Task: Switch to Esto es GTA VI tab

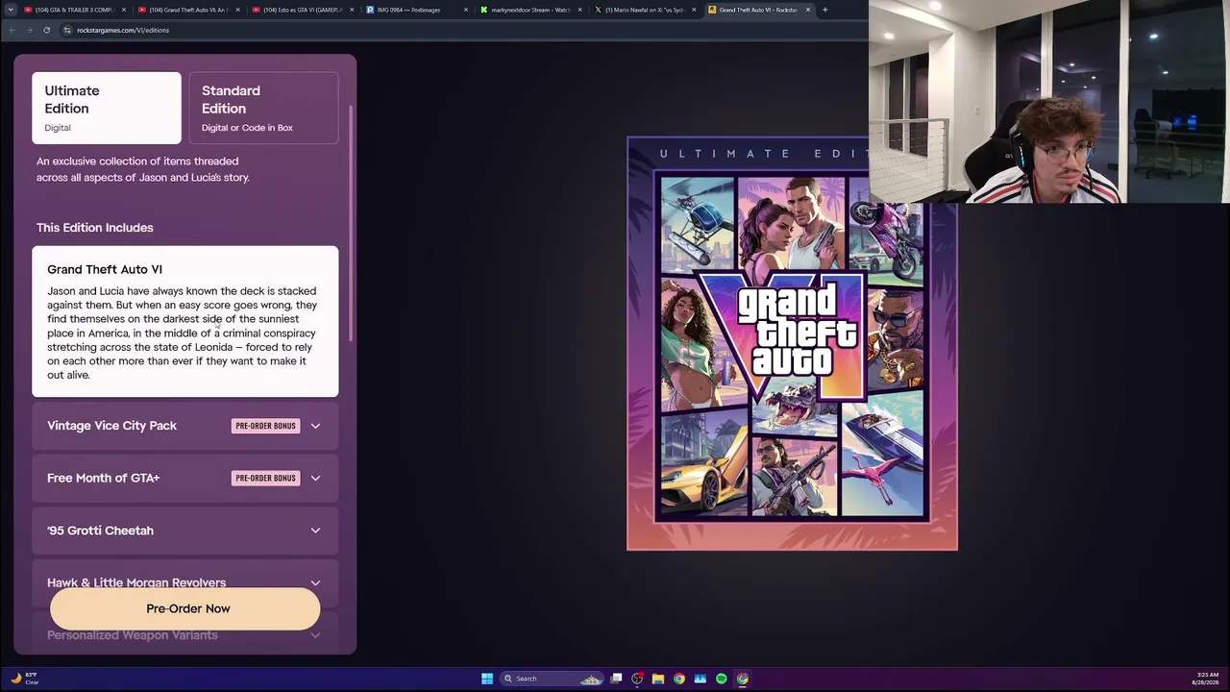Action: 303,10
